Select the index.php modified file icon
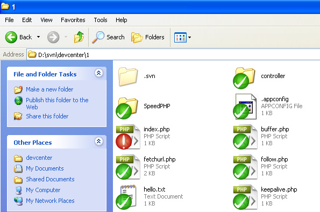 click(x=128, y=137)
